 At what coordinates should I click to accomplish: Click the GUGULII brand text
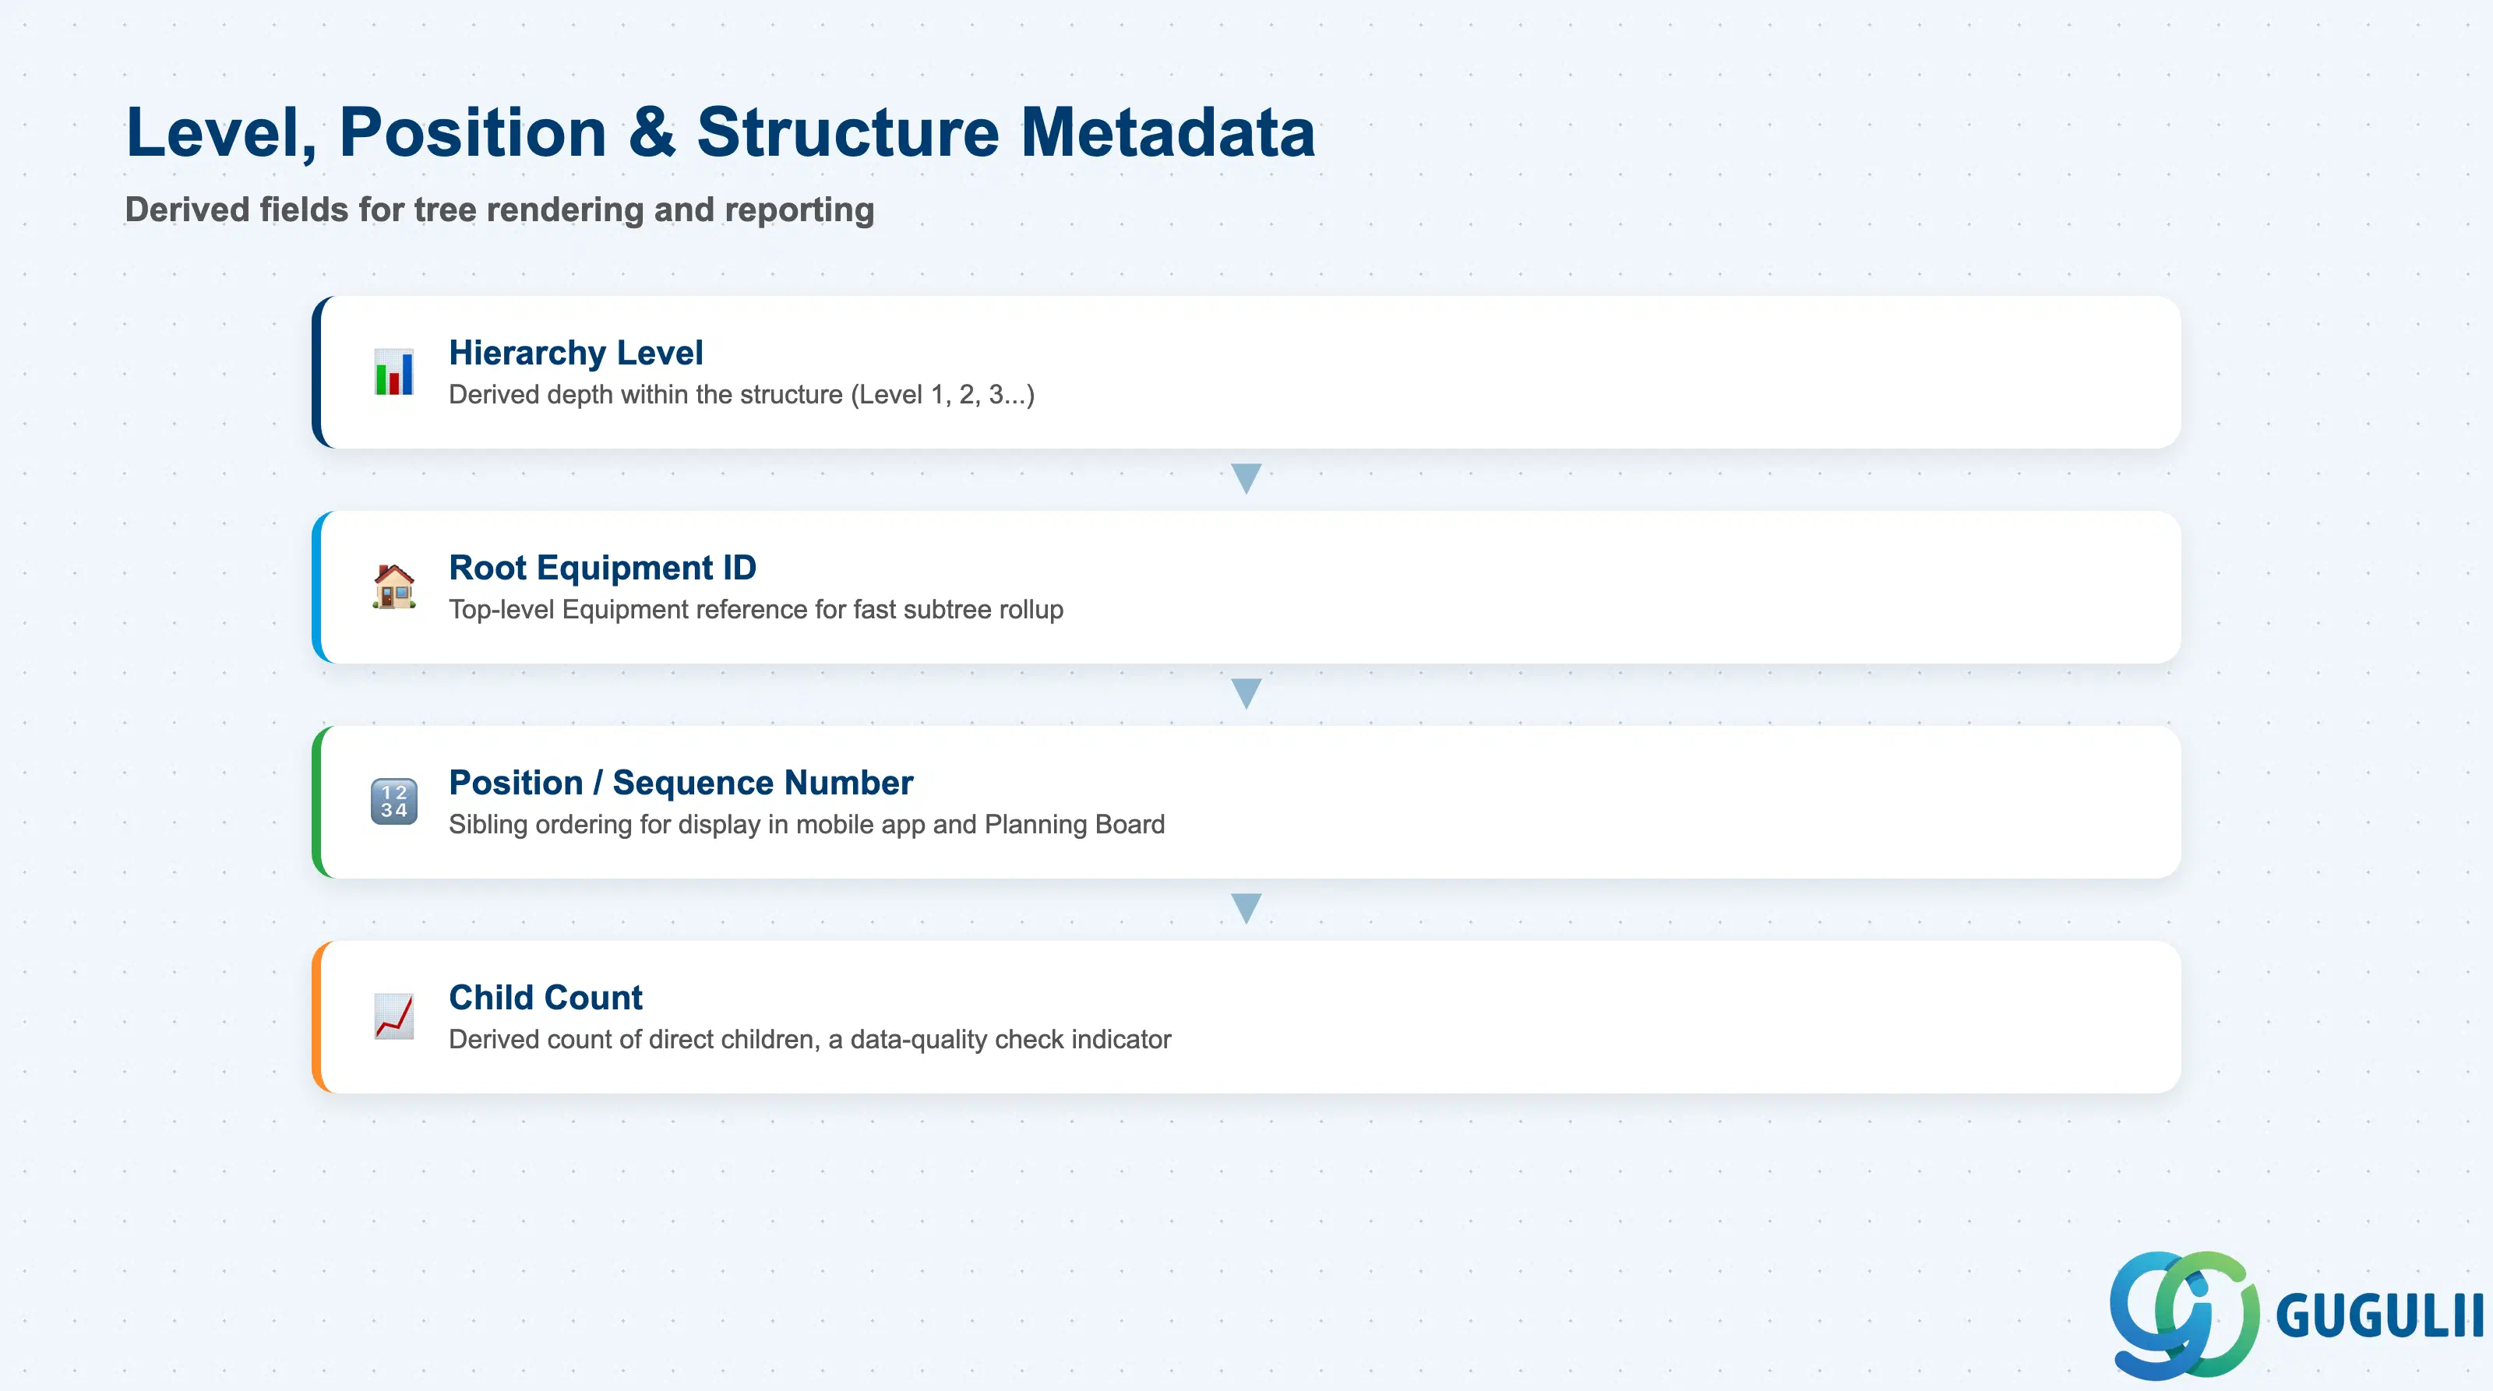pyautogui.click(x=2380, y=1316)
